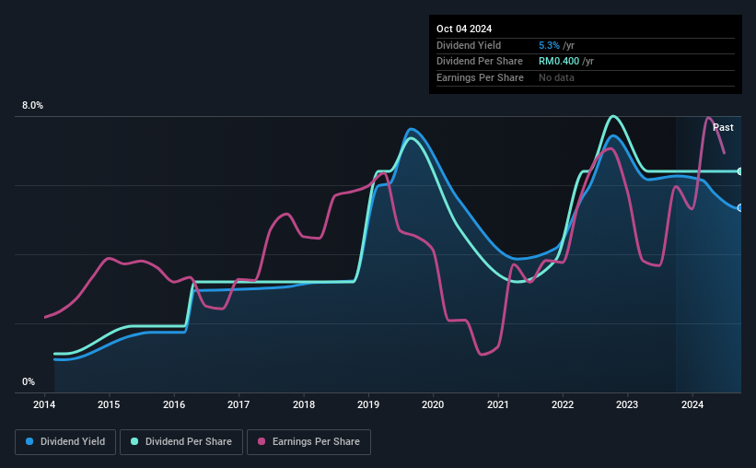This screenshot has width=756, height=468.
Task: Click the blue Dividend Yield legend dot
Action: [x=29, y=441]
